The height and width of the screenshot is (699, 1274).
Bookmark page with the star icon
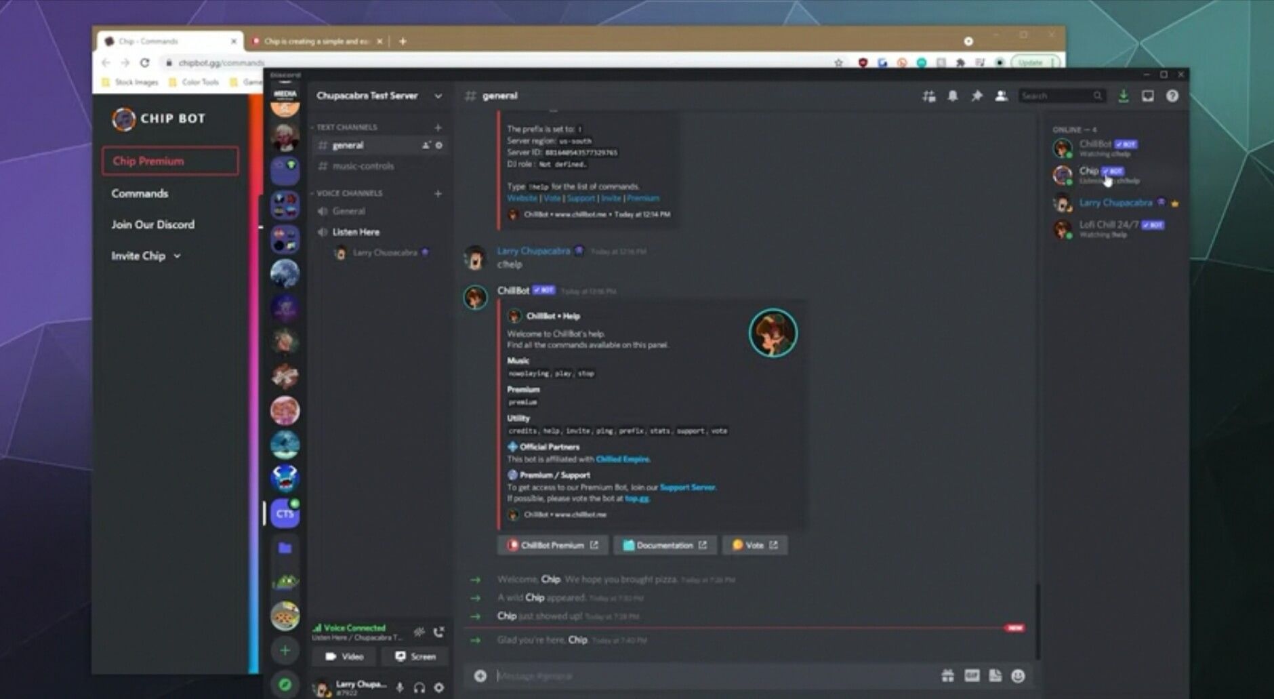pos(838,62)
